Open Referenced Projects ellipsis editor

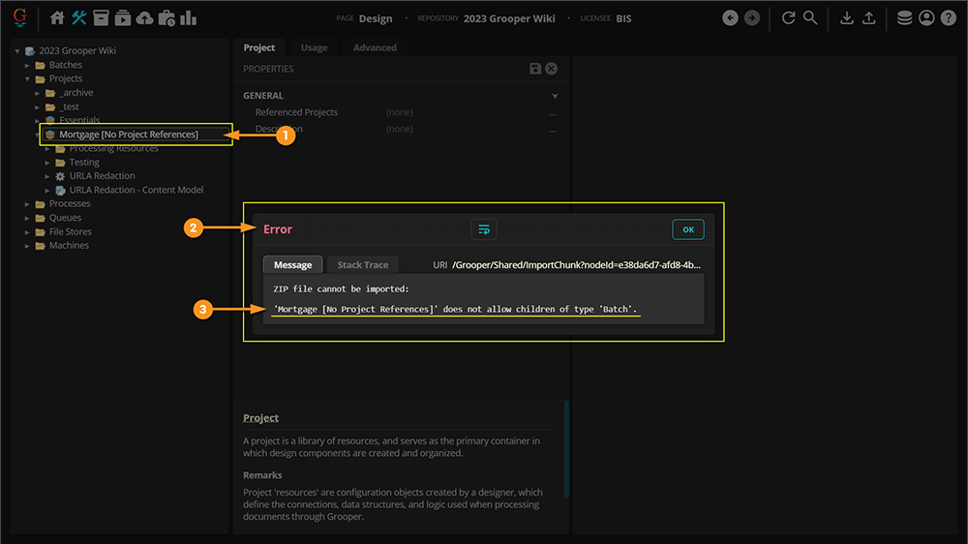553,113
